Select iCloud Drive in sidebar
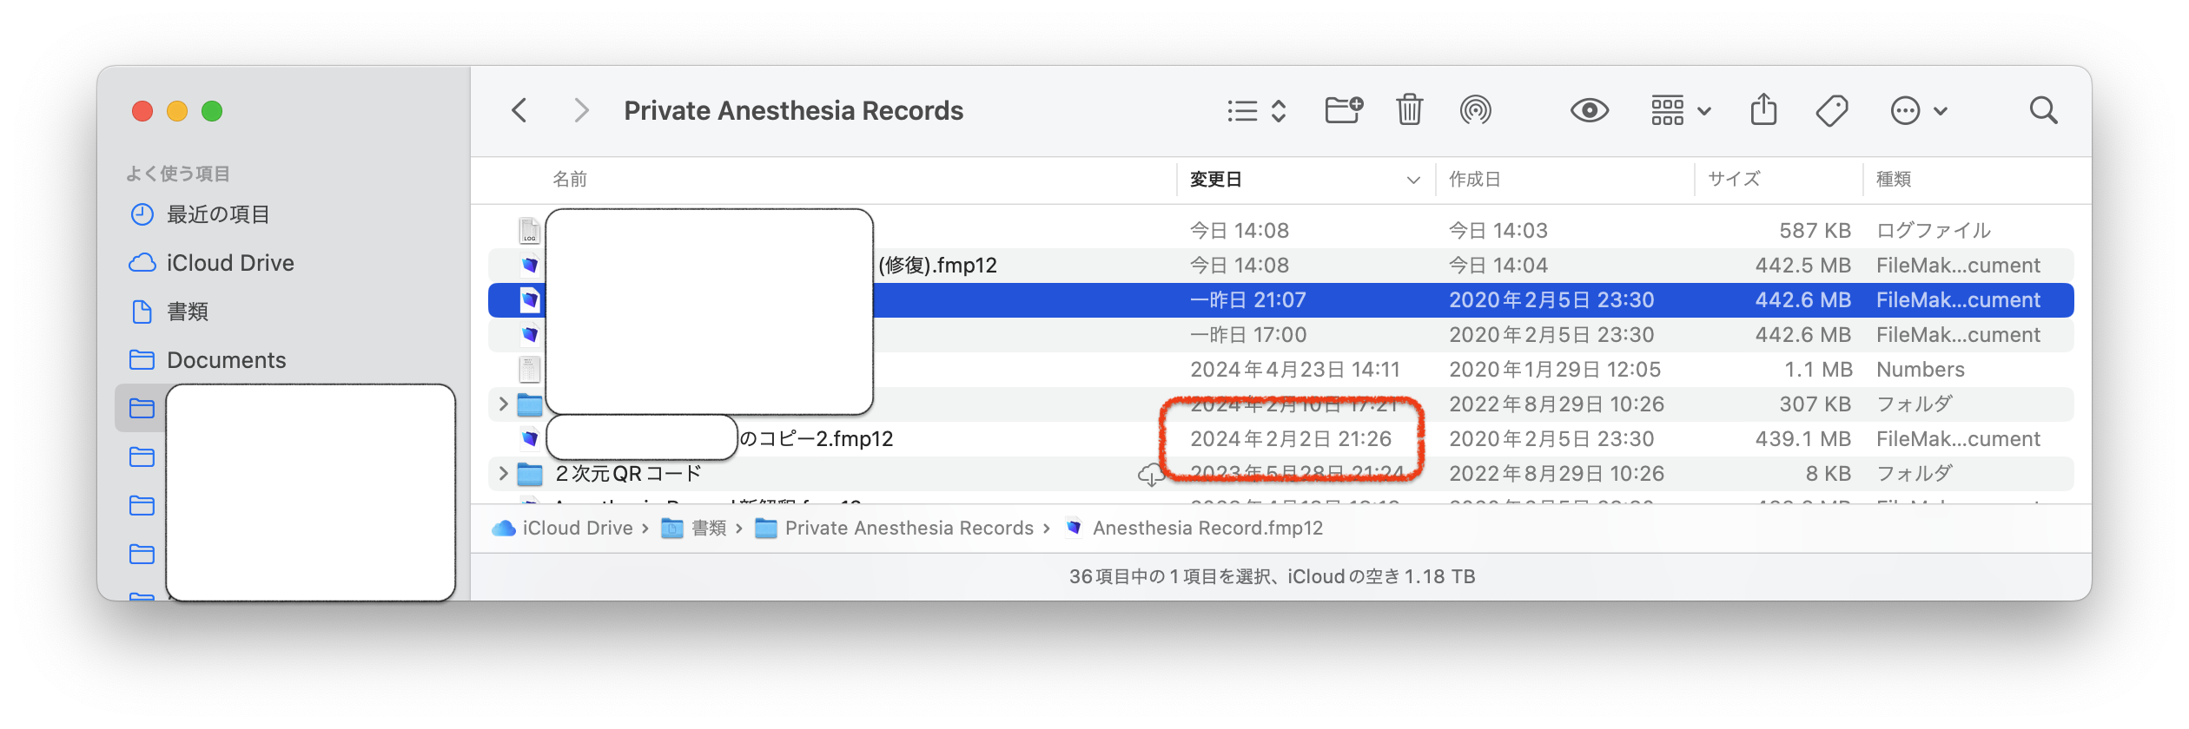This screenshot has width=2189, height=729. pyautogui.click(x=229, y=263)
